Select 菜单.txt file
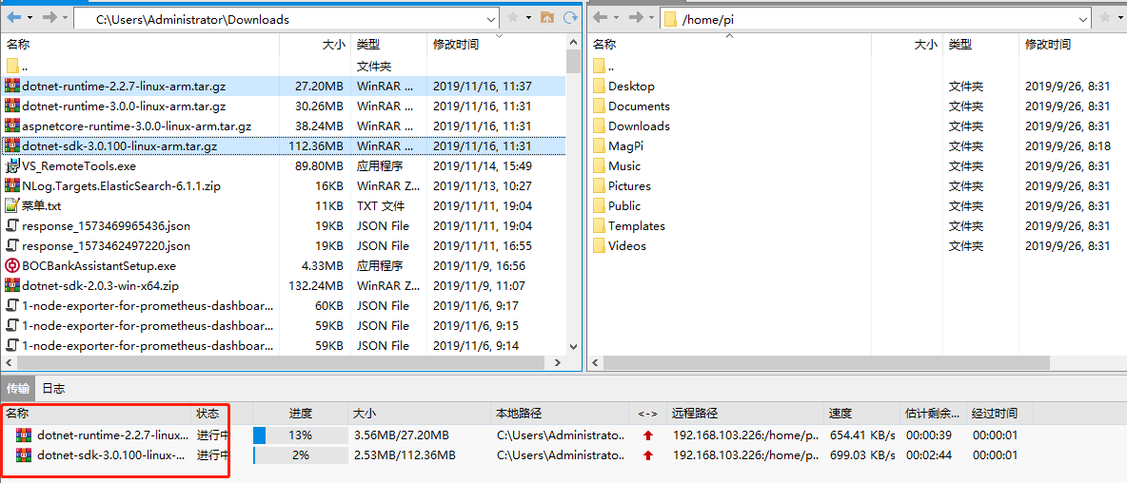The height and width of the screenshot is (483, 1127). tap(284, 206)
